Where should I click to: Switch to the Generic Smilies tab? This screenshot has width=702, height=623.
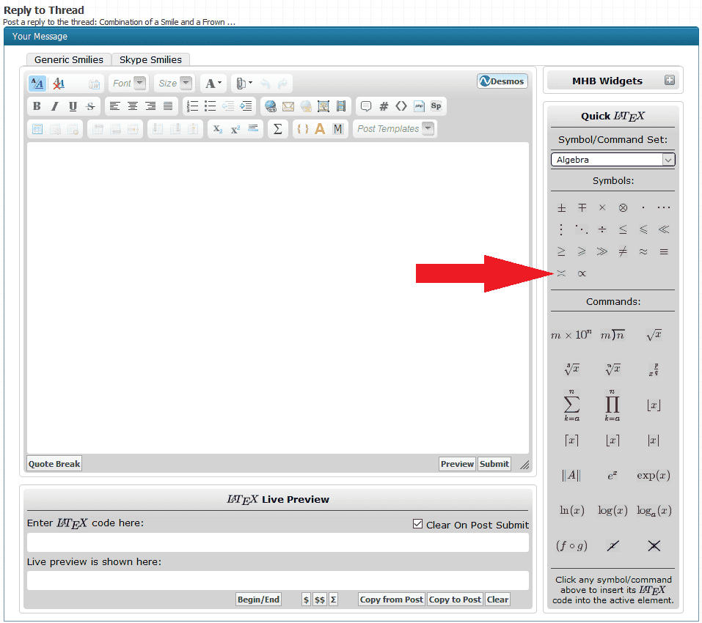pyautogui.click(x=69, y=60)
